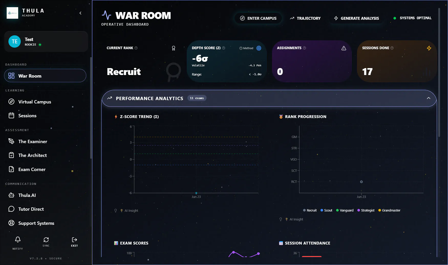Open Support Systems
448x265 pixels.
point(45,223)
